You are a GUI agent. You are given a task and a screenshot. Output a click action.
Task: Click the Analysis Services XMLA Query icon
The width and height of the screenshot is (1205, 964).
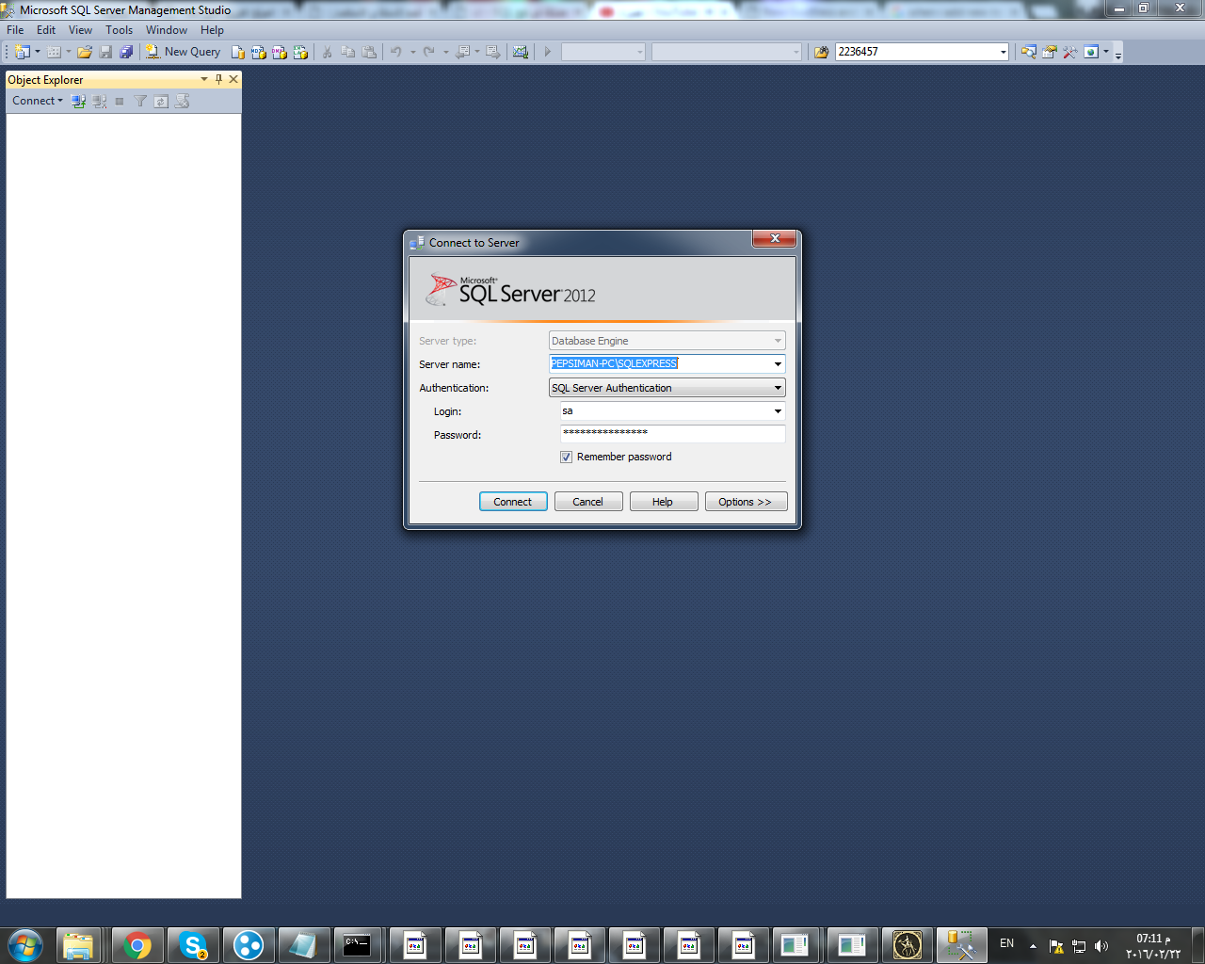pyautogui.click(x=300, y=52)
